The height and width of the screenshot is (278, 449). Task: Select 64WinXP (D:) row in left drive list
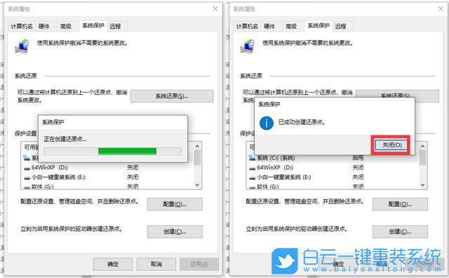[108, 168]
